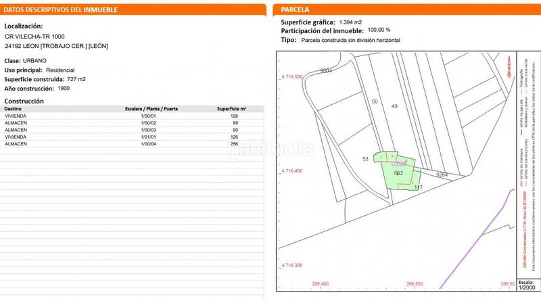Pick parcel 53 beside the green plot
The image size is (541, 301).
(x=365, y=159)
